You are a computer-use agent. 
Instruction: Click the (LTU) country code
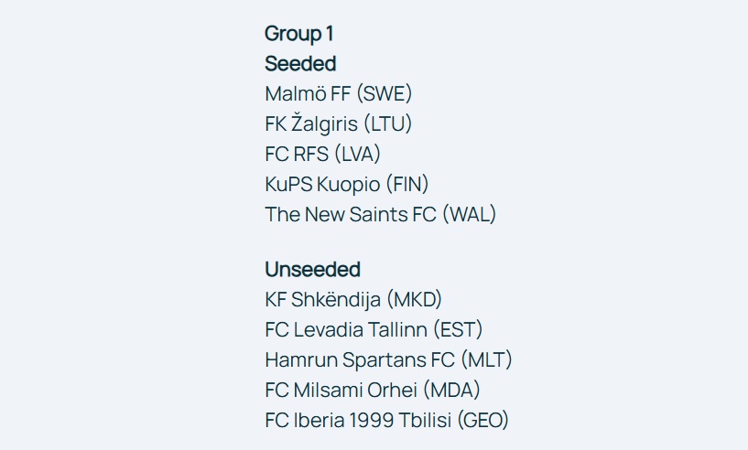(387, 124)
